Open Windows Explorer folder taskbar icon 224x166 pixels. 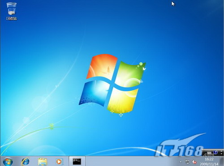point(43,162)
